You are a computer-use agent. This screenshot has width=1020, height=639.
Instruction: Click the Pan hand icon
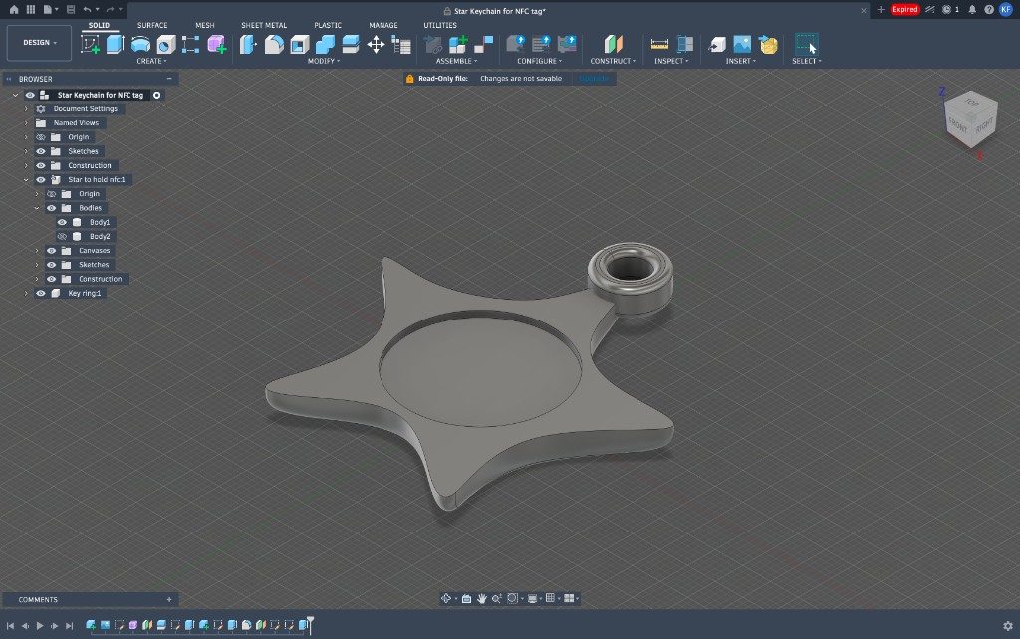pyautogui.click(x=481, y=599)
